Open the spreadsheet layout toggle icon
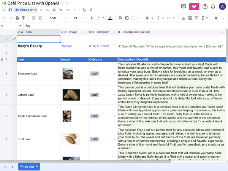 (x=84, y=10)
